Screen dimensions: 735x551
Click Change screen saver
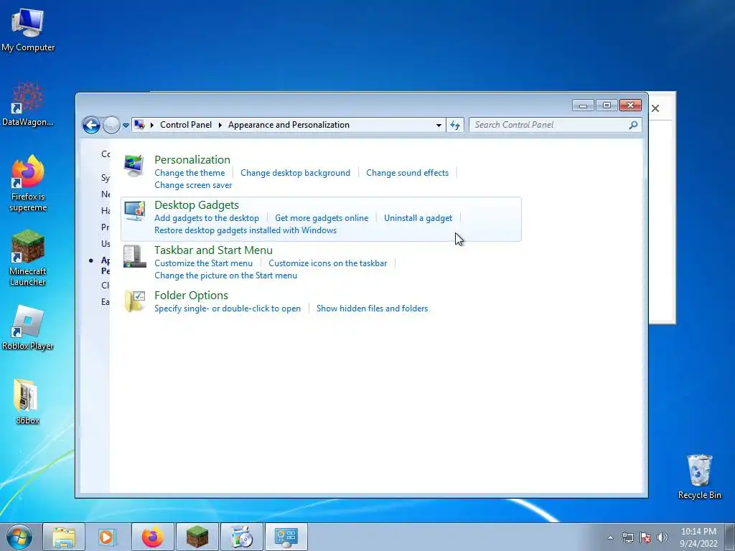click(193, 185)
